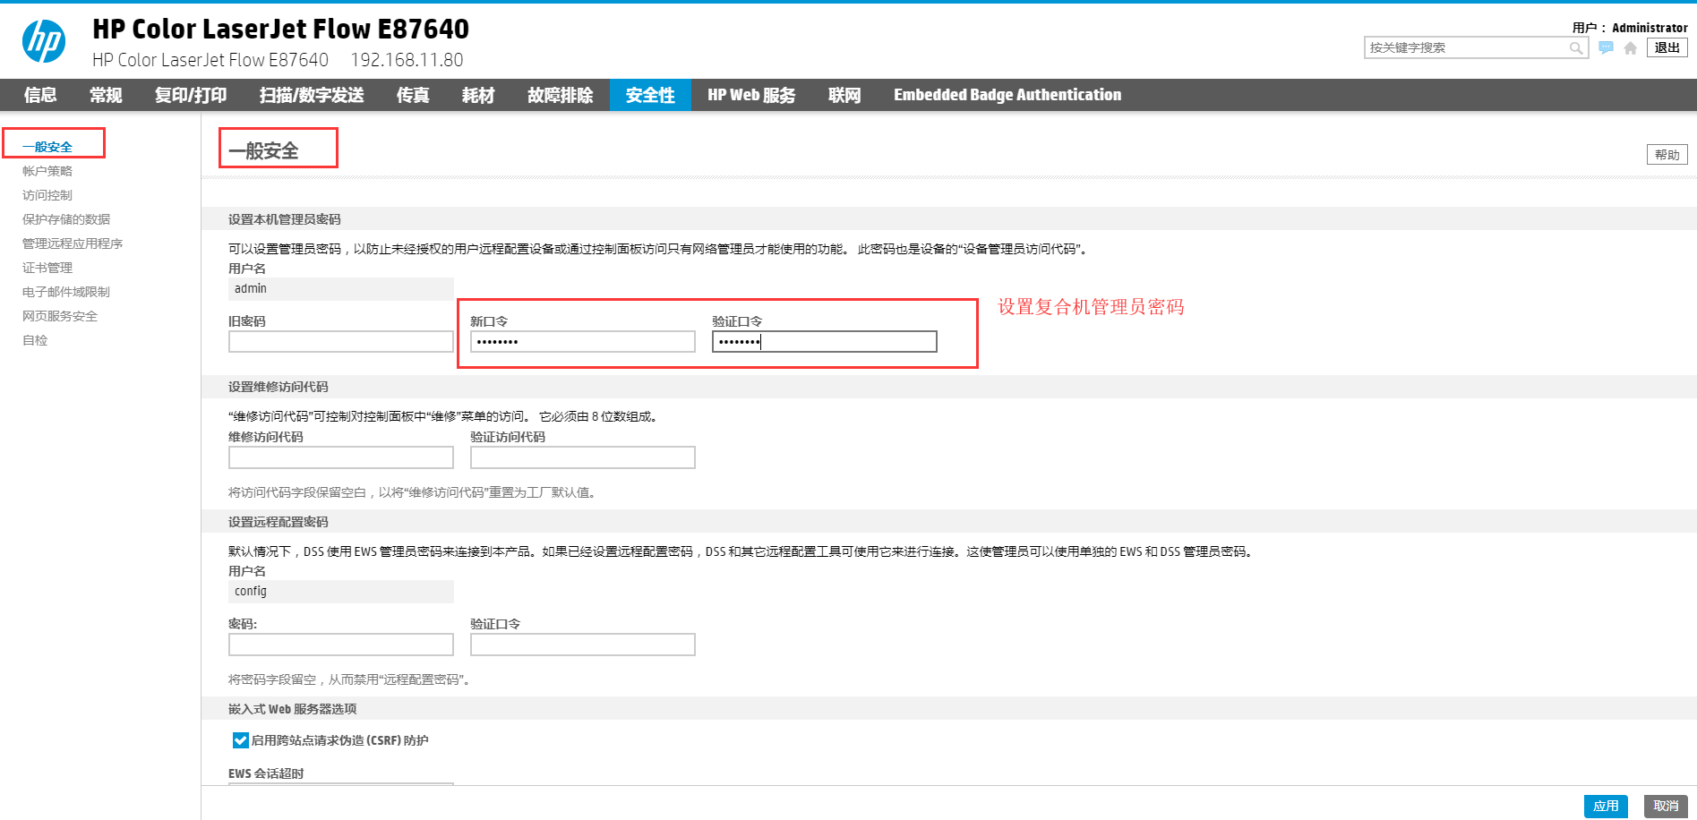
Task: Click the 帮助 help button
Action: [x=1667, y=155]
